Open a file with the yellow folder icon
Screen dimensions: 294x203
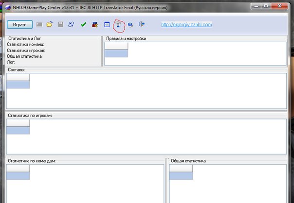50,24
